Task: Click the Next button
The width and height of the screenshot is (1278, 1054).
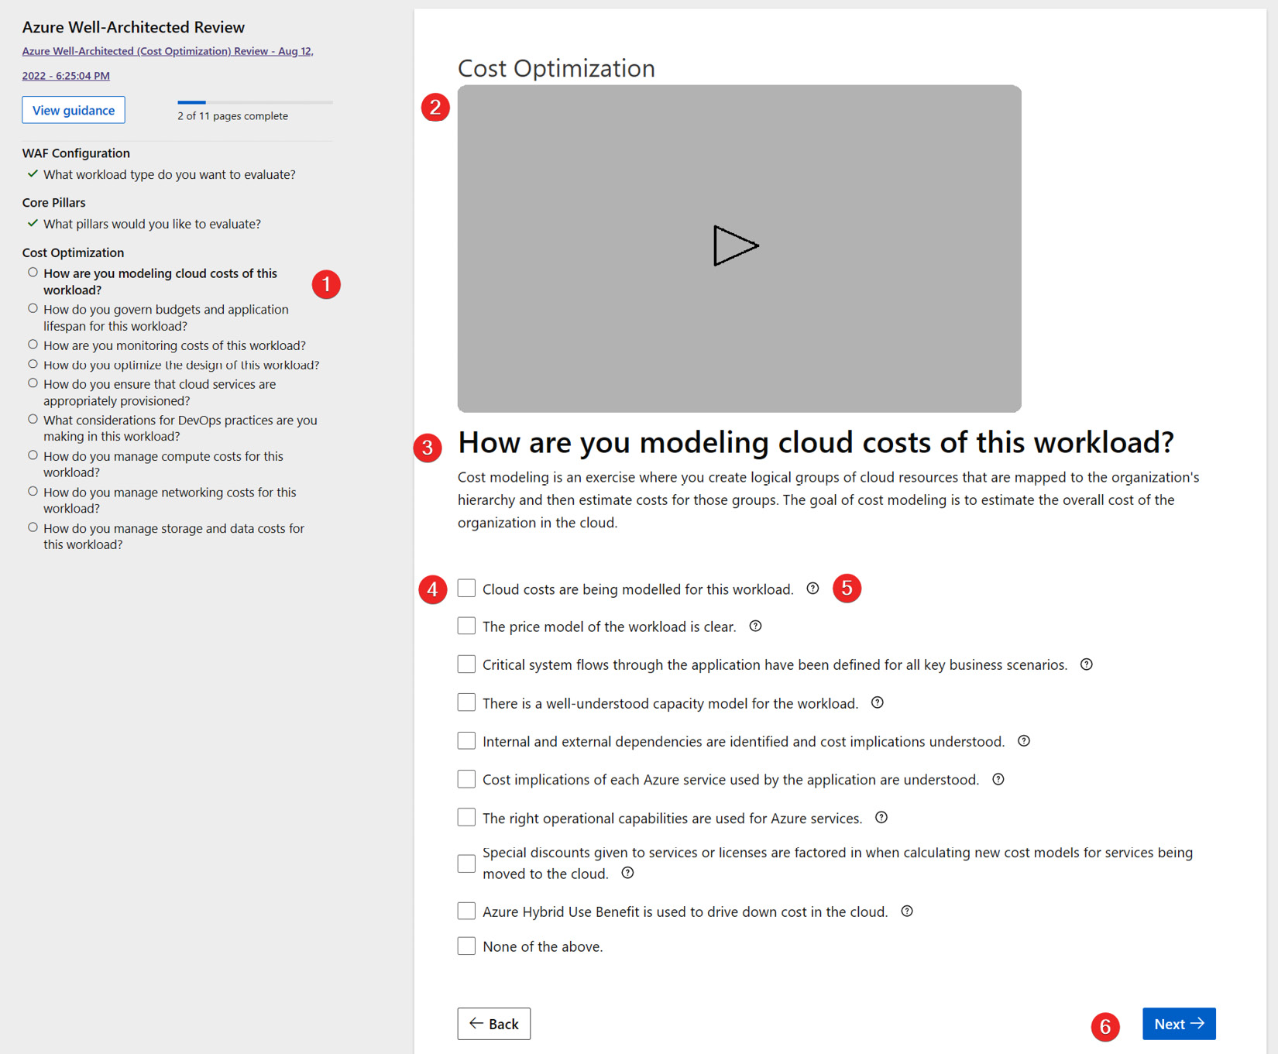Action: [x=1179, y=1024]
